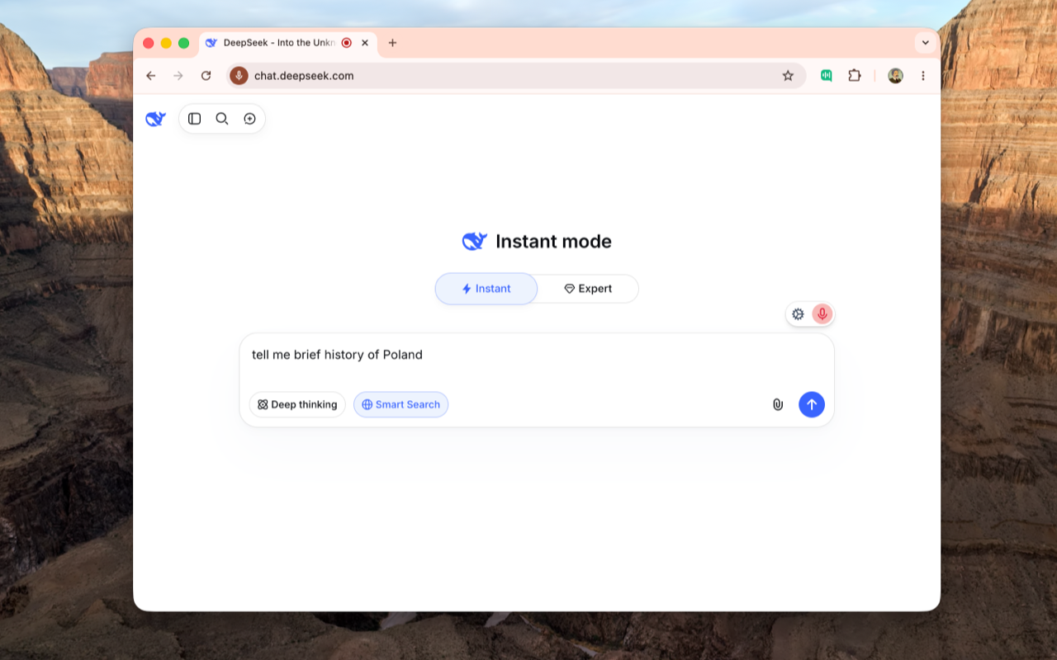The width and height of the screenshot is (1057, 660).
Task: Open the green extension icon in the toolbar
Action: pyautogui.click(x=827, y=76)
